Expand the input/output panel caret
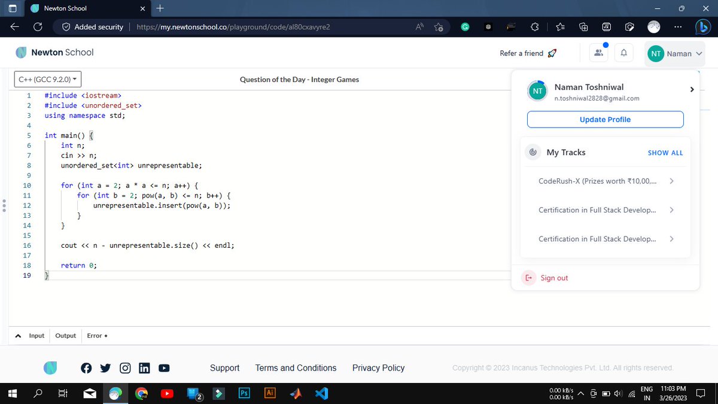 [x=19, y=336]
